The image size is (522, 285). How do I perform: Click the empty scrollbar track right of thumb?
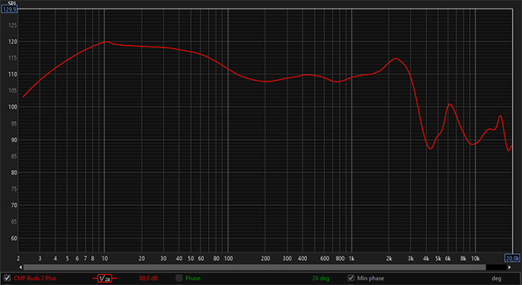click(496, 267)
